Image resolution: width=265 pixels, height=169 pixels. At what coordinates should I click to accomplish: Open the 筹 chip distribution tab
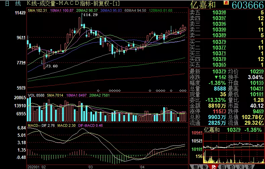pyautogui.click(x=250, y=167)
